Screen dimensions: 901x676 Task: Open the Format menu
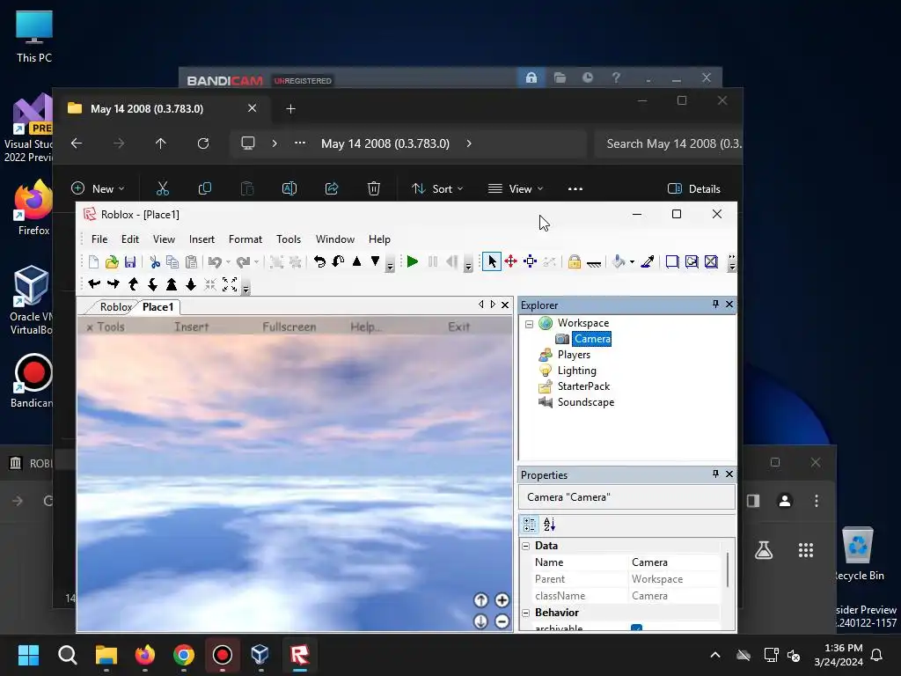(x=245, y=239)
